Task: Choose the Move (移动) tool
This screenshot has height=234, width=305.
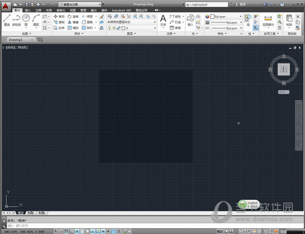Action: tap(59, 17)
